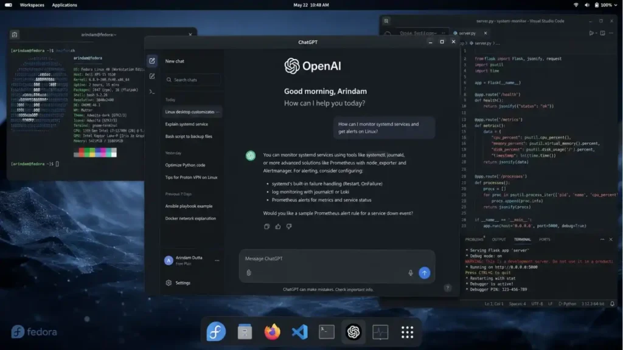
Task: Open the Workspaces menu in the top bar
Action: 32,5
